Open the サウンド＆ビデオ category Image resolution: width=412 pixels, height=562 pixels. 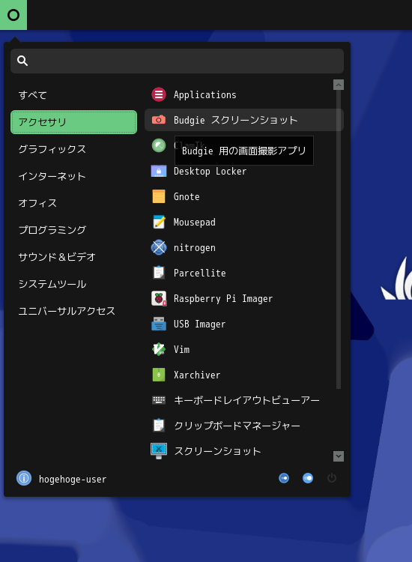click(x=74, y=257)
